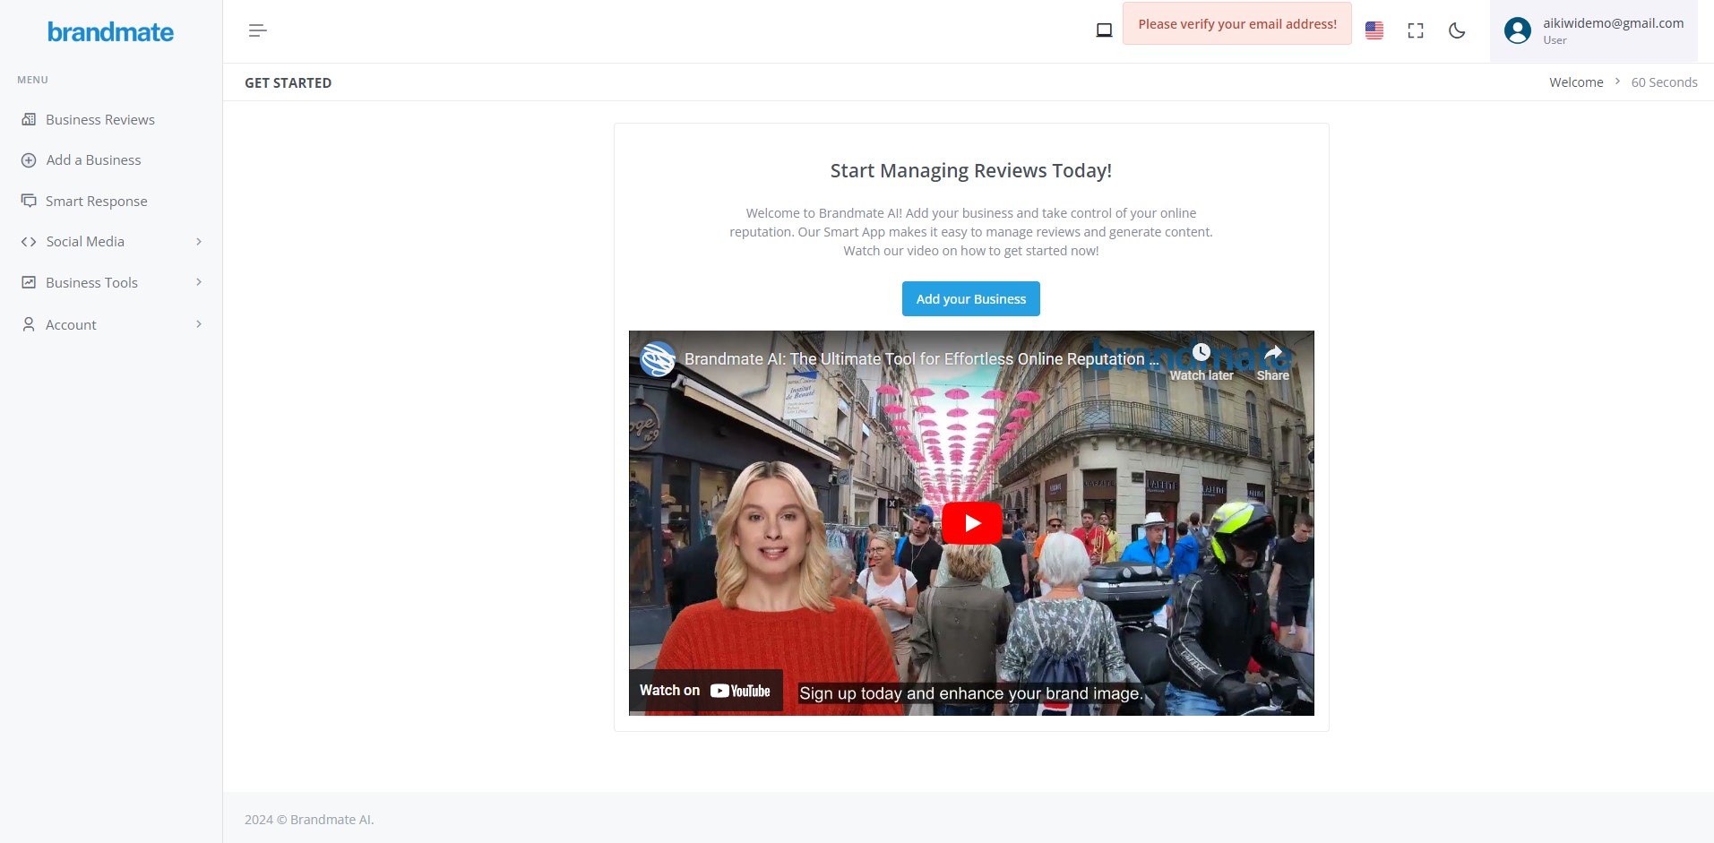
Task: Expand the Business Tools submenu chevron
Action: tap(199, 282)
